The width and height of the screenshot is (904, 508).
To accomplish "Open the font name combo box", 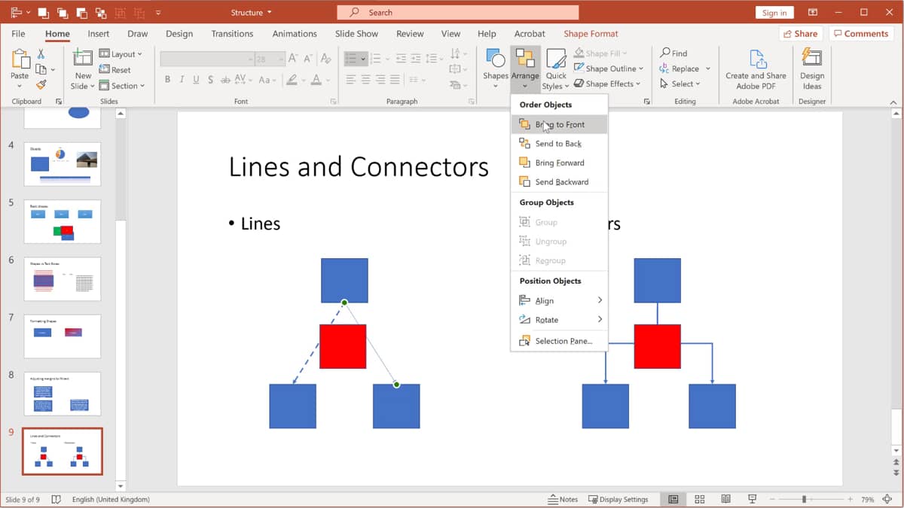I will 207,59.
